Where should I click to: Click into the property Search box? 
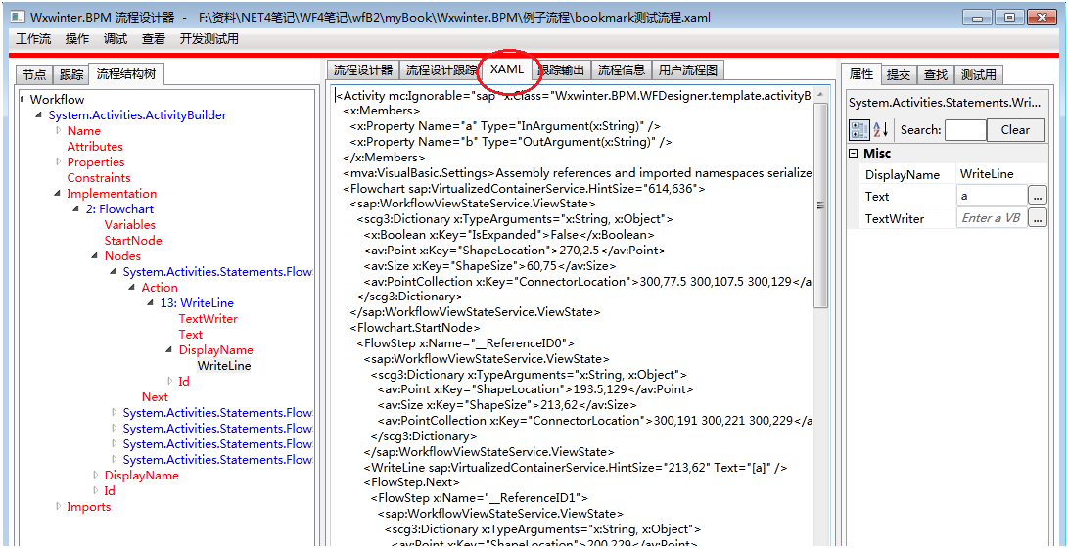coord(965,130)
